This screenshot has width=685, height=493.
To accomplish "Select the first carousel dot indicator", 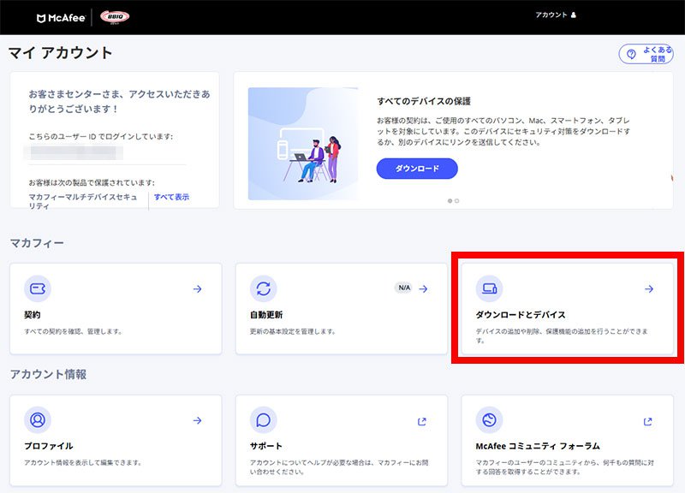I will 450,201.
